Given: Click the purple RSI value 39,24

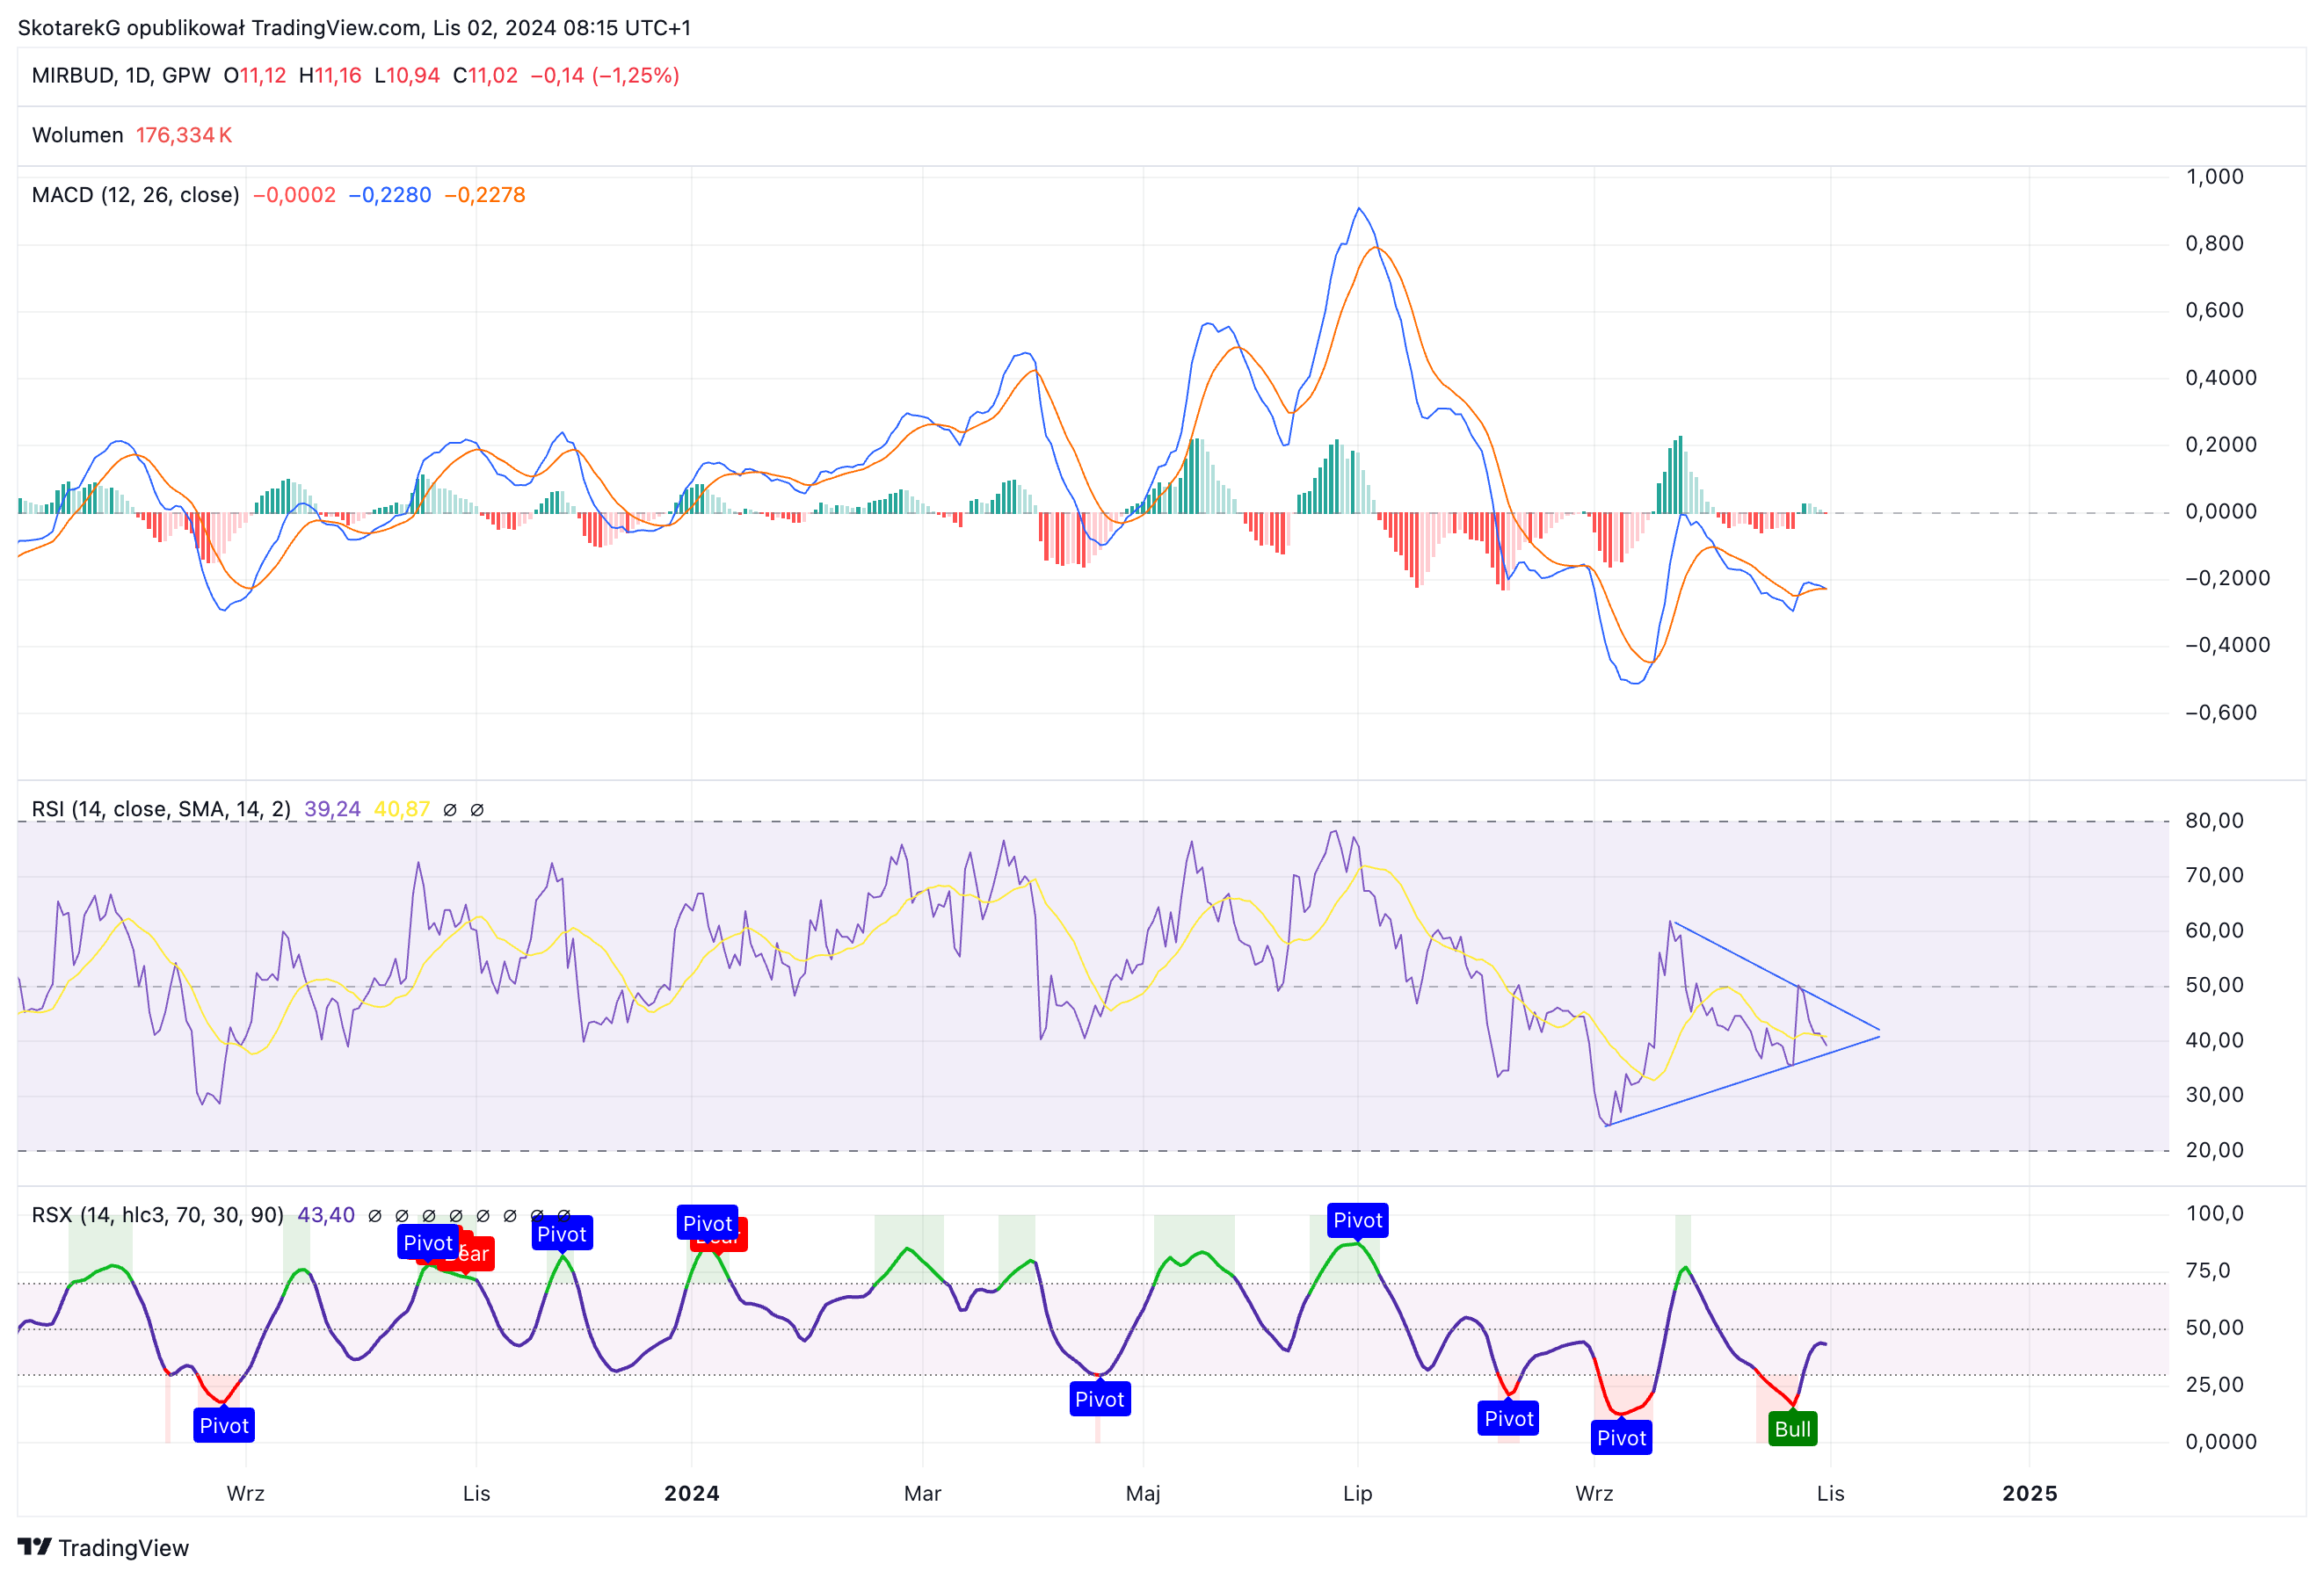Looking at the screenshot, I should point(332,808).
